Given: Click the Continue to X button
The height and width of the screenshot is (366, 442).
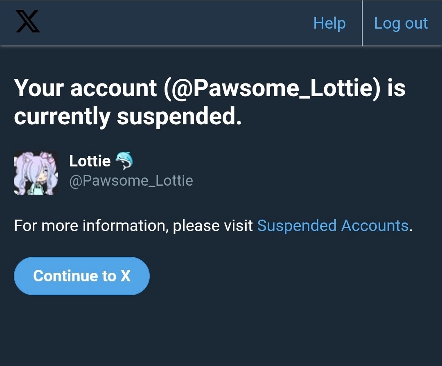Looking at the screenshot, I should tap(82, 276).
